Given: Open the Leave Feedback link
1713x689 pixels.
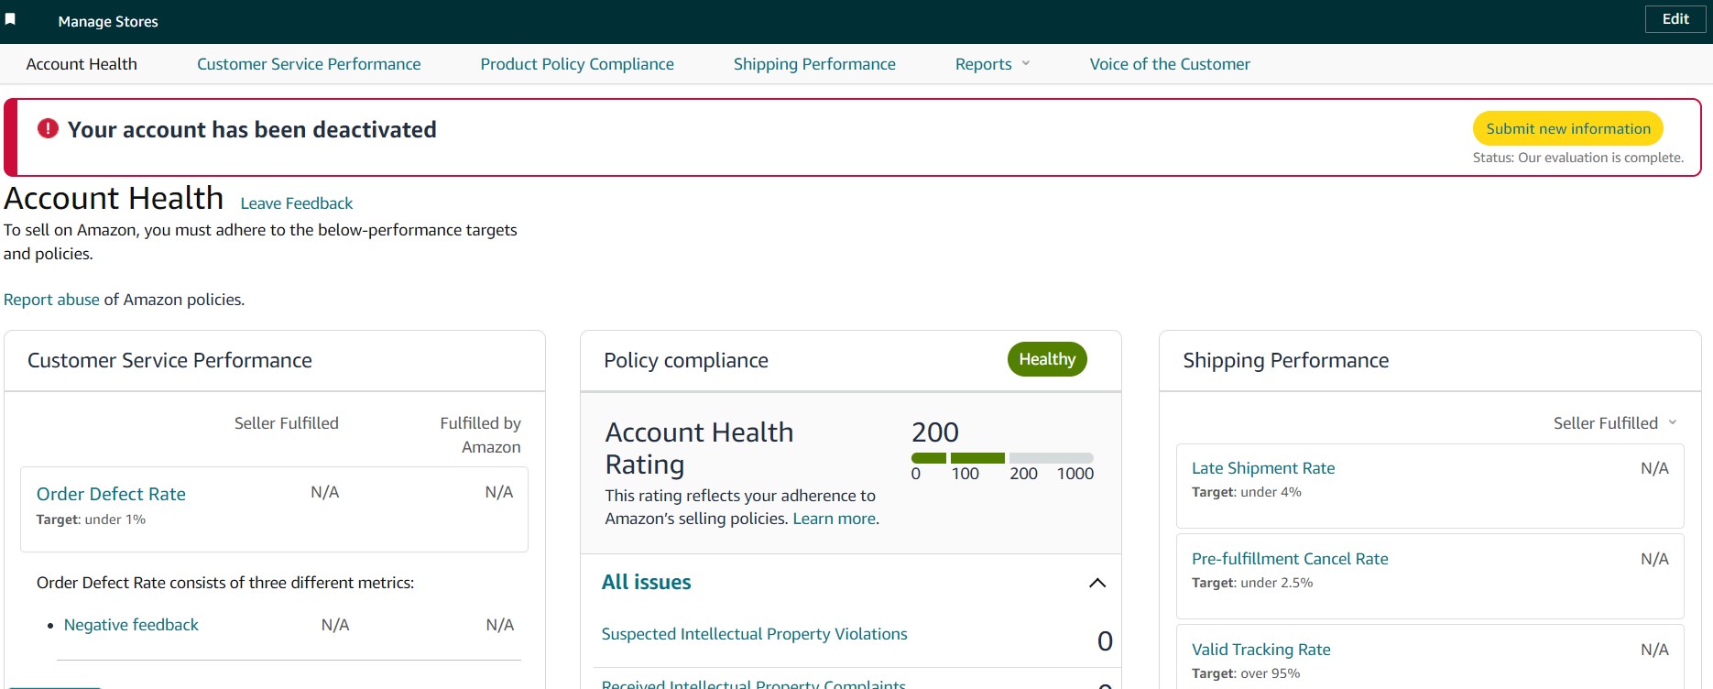Looking at the screenshot, I should point(297,203).
